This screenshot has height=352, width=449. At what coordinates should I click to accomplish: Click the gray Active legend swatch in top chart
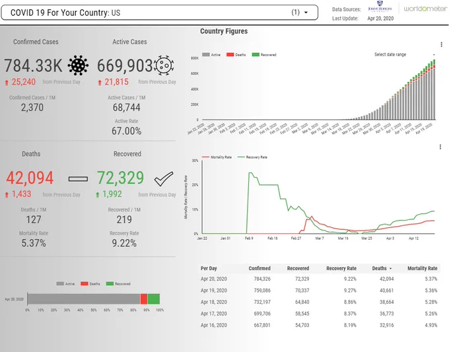206,54
